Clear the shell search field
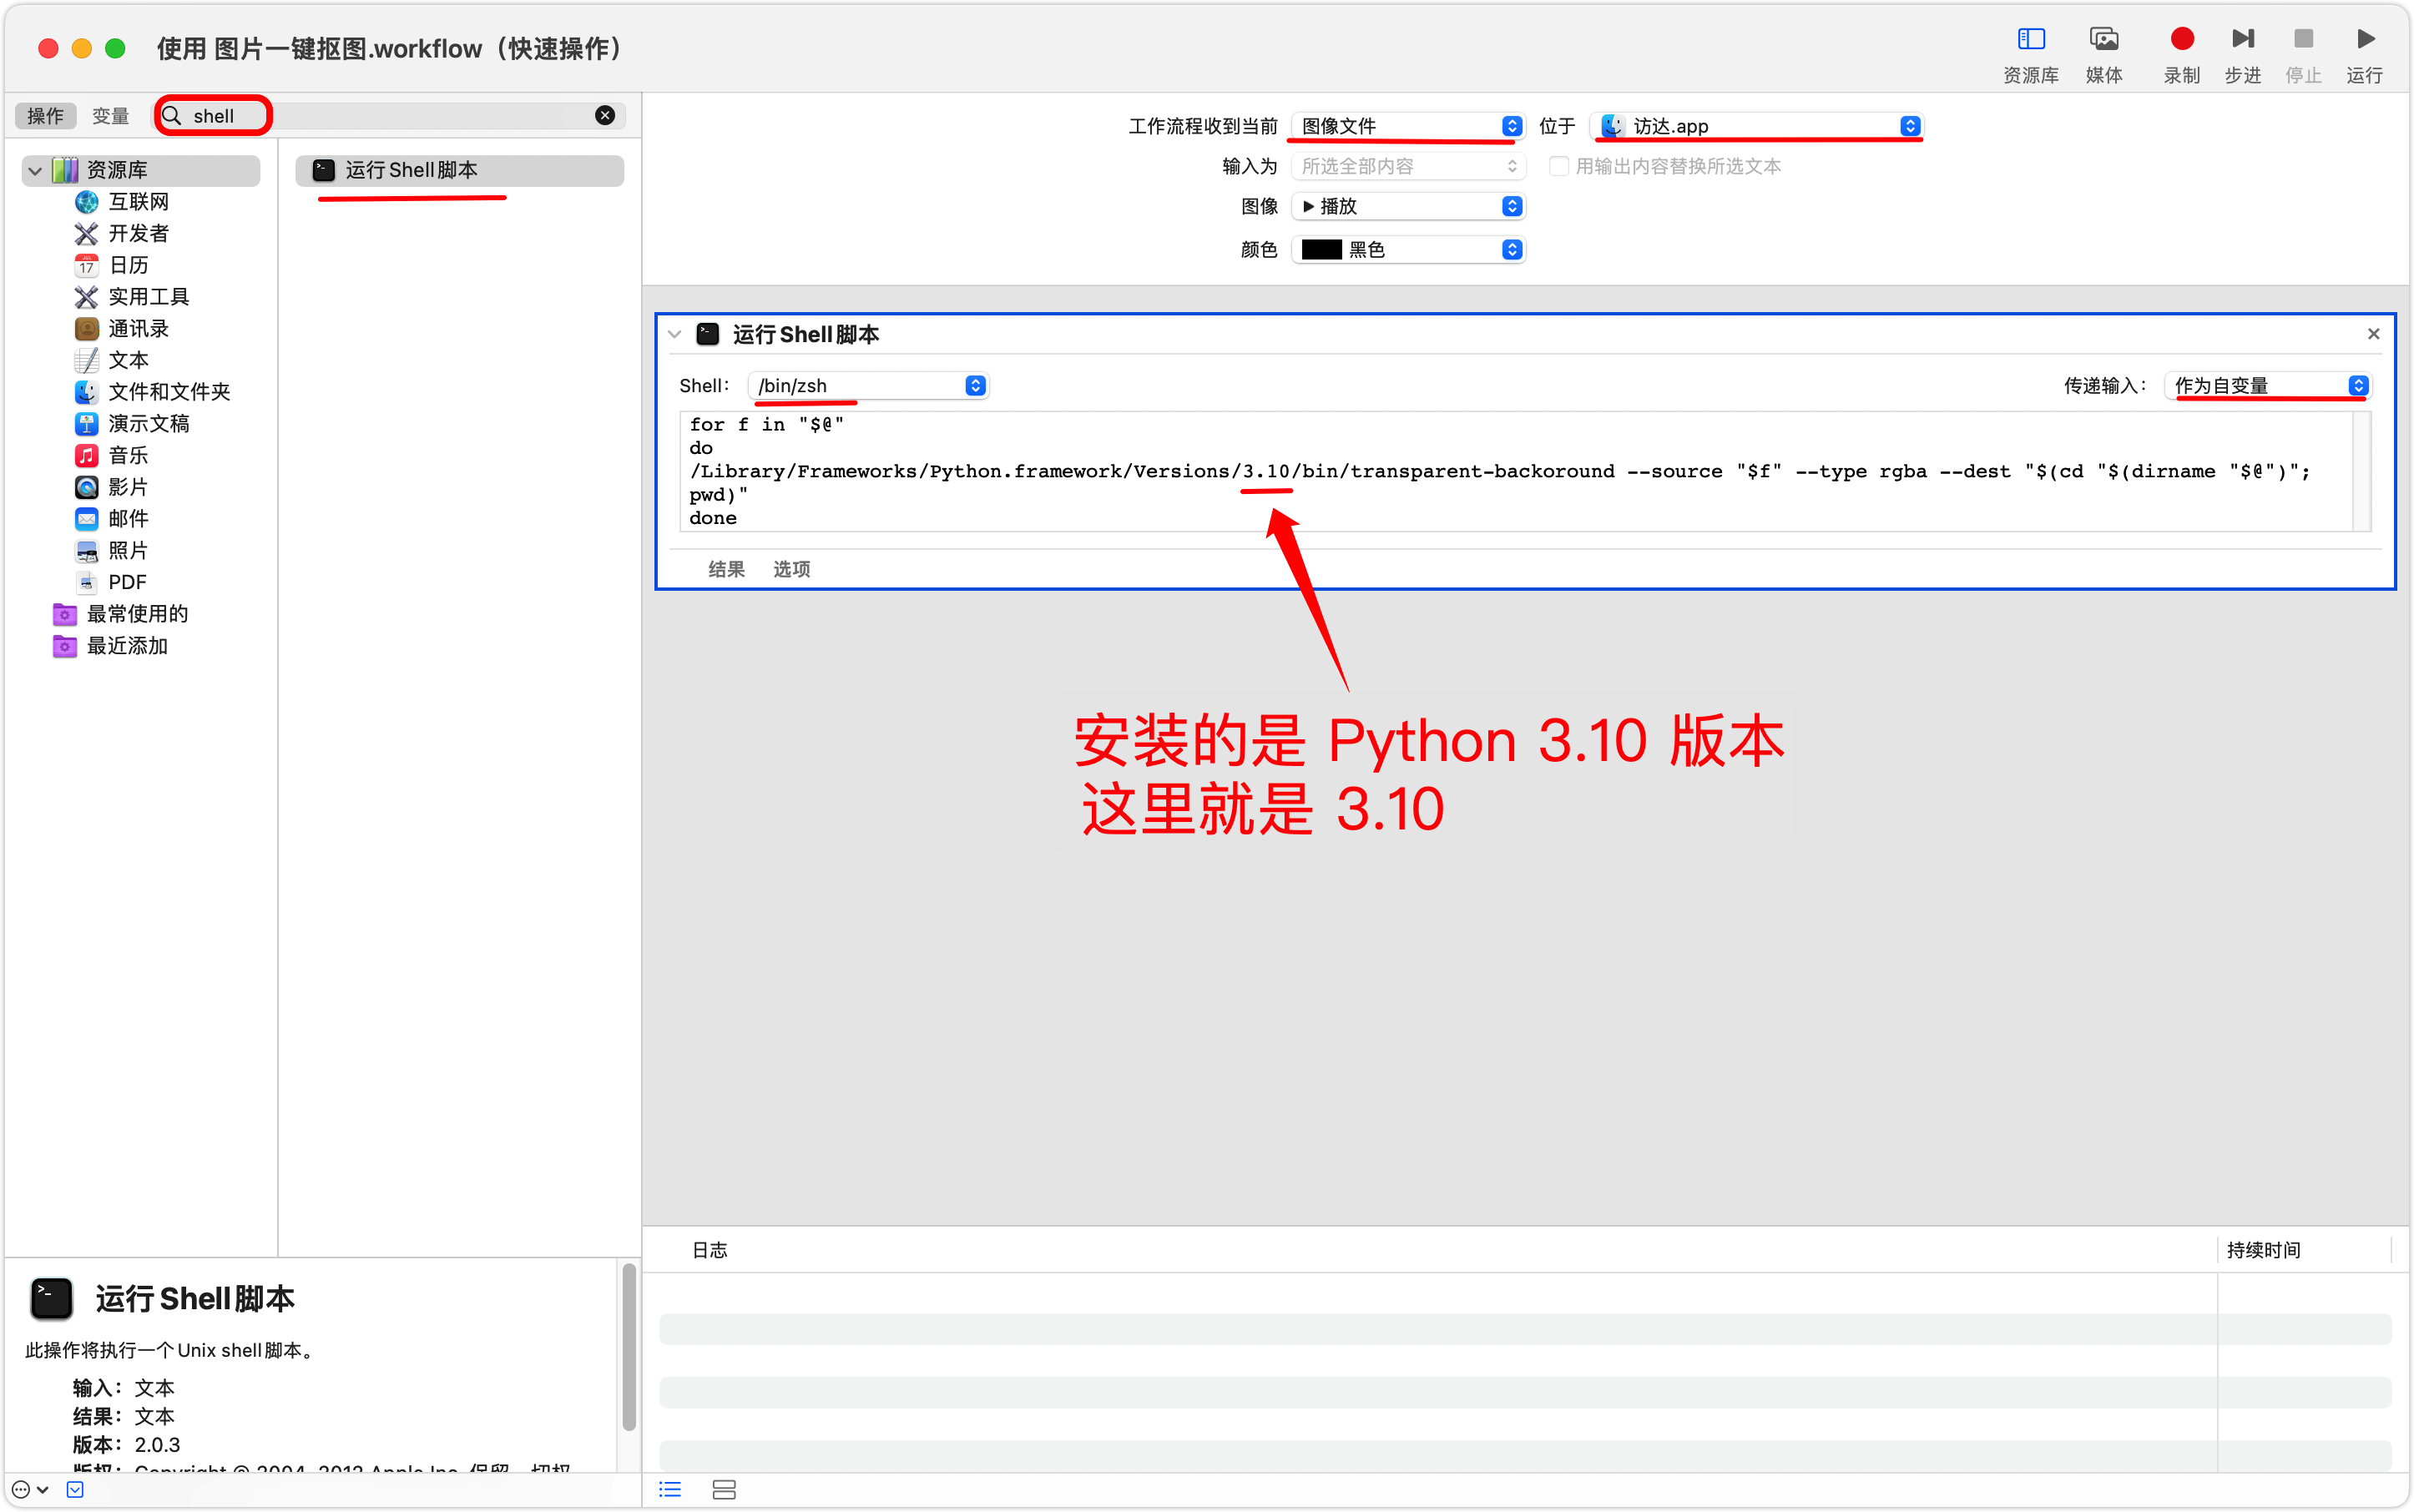This screenshot has width=2414, height=1512. (605, 116)
